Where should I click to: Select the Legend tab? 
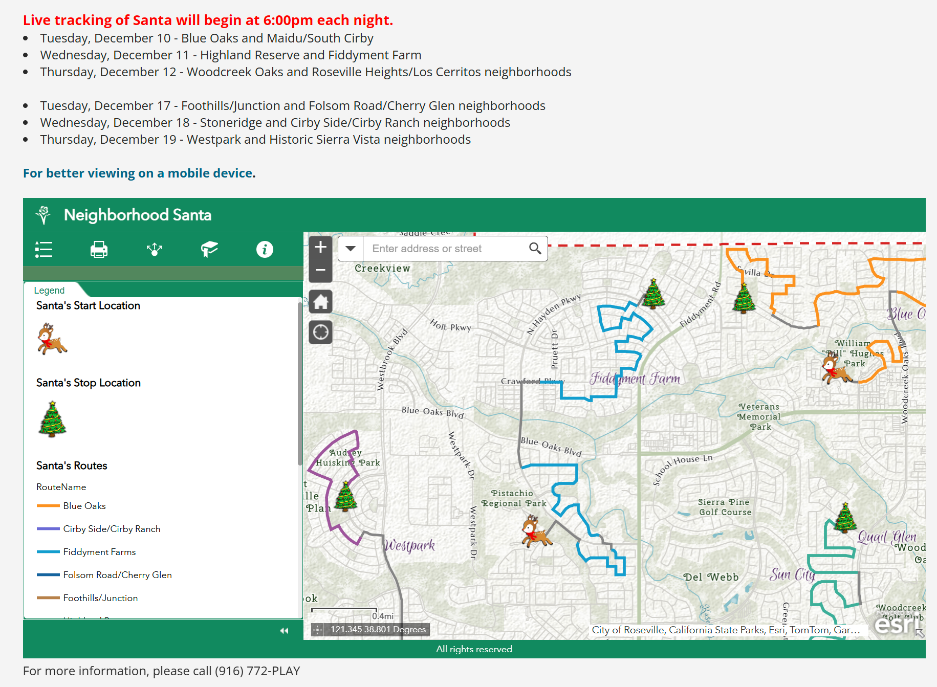coord(50,290)
